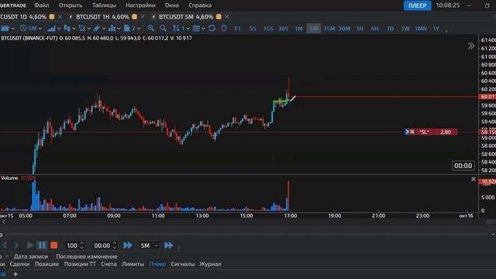Viewport: 496px width, 279px height.
Task: Open the Файл menu
Action: pyautogui.click(x=41, y=5)
